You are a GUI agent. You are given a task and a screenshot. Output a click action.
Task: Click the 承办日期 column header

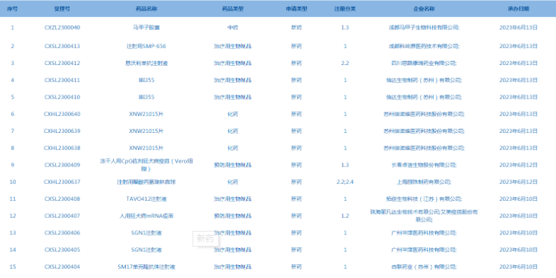[x=518, y=9]
